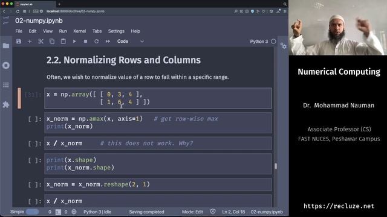Click the browser heart icon in toolbar
This screenshot has width=387, height=217.
[264, 11]
